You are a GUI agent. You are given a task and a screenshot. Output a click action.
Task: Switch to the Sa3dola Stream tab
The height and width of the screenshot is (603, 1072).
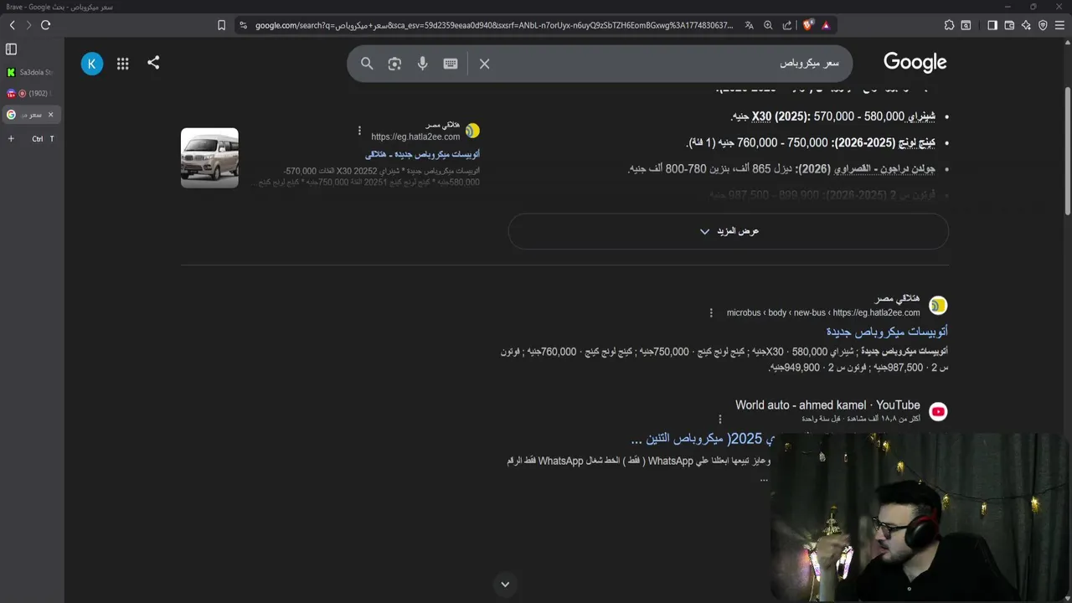point(31,72)
